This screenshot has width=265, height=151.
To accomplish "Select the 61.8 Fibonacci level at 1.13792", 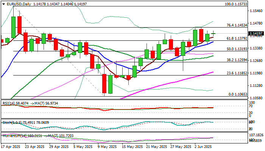I will coord(237,39).
